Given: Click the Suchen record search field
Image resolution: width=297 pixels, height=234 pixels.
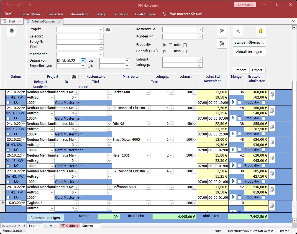Looking at the screenshot, I should (91, 226).
